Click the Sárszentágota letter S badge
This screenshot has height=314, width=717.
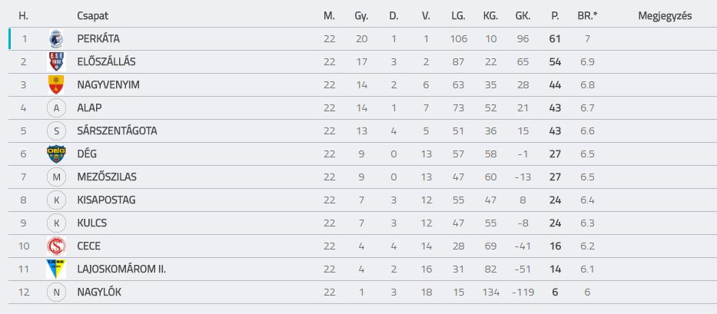tap(56, 131)
